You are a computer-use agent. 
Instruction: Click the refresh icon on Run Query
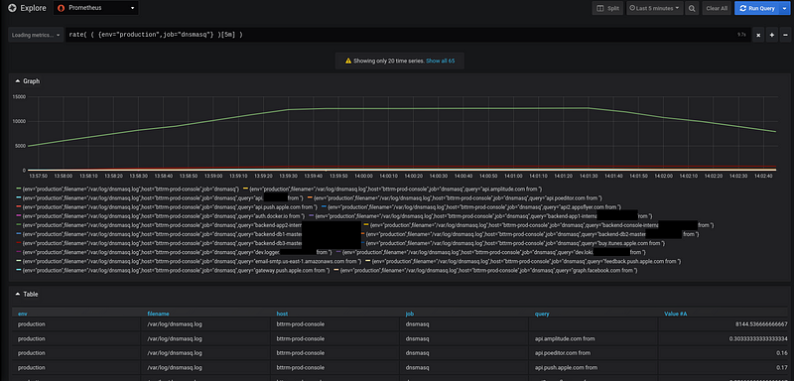pos(742,8)
